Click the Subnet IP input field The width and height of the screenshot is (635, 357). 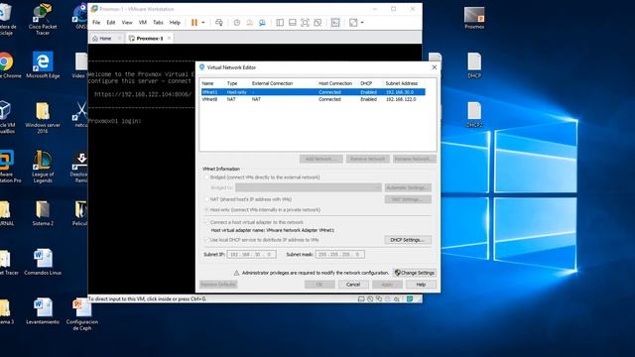(x=251, y=255)
